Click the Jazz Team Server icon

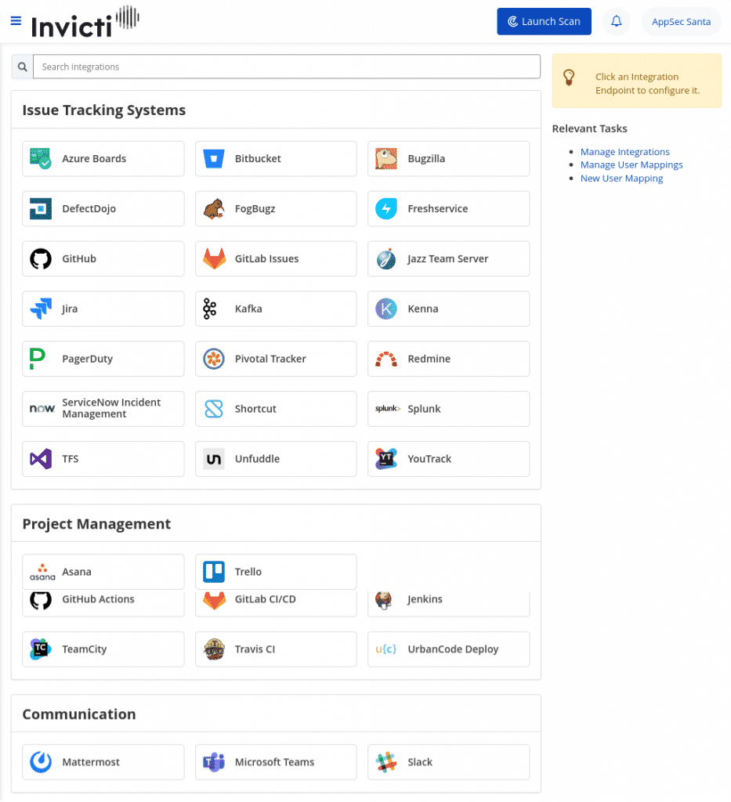pos(386,258)
